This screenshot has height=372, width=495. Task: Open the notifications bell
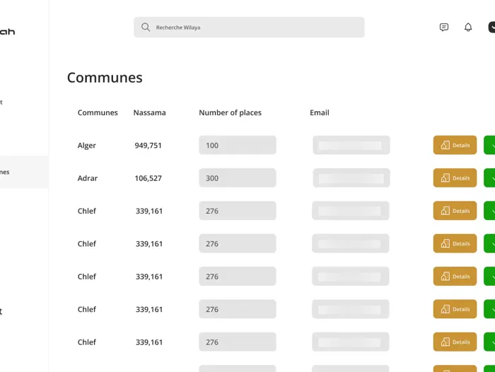pos(468,28)
